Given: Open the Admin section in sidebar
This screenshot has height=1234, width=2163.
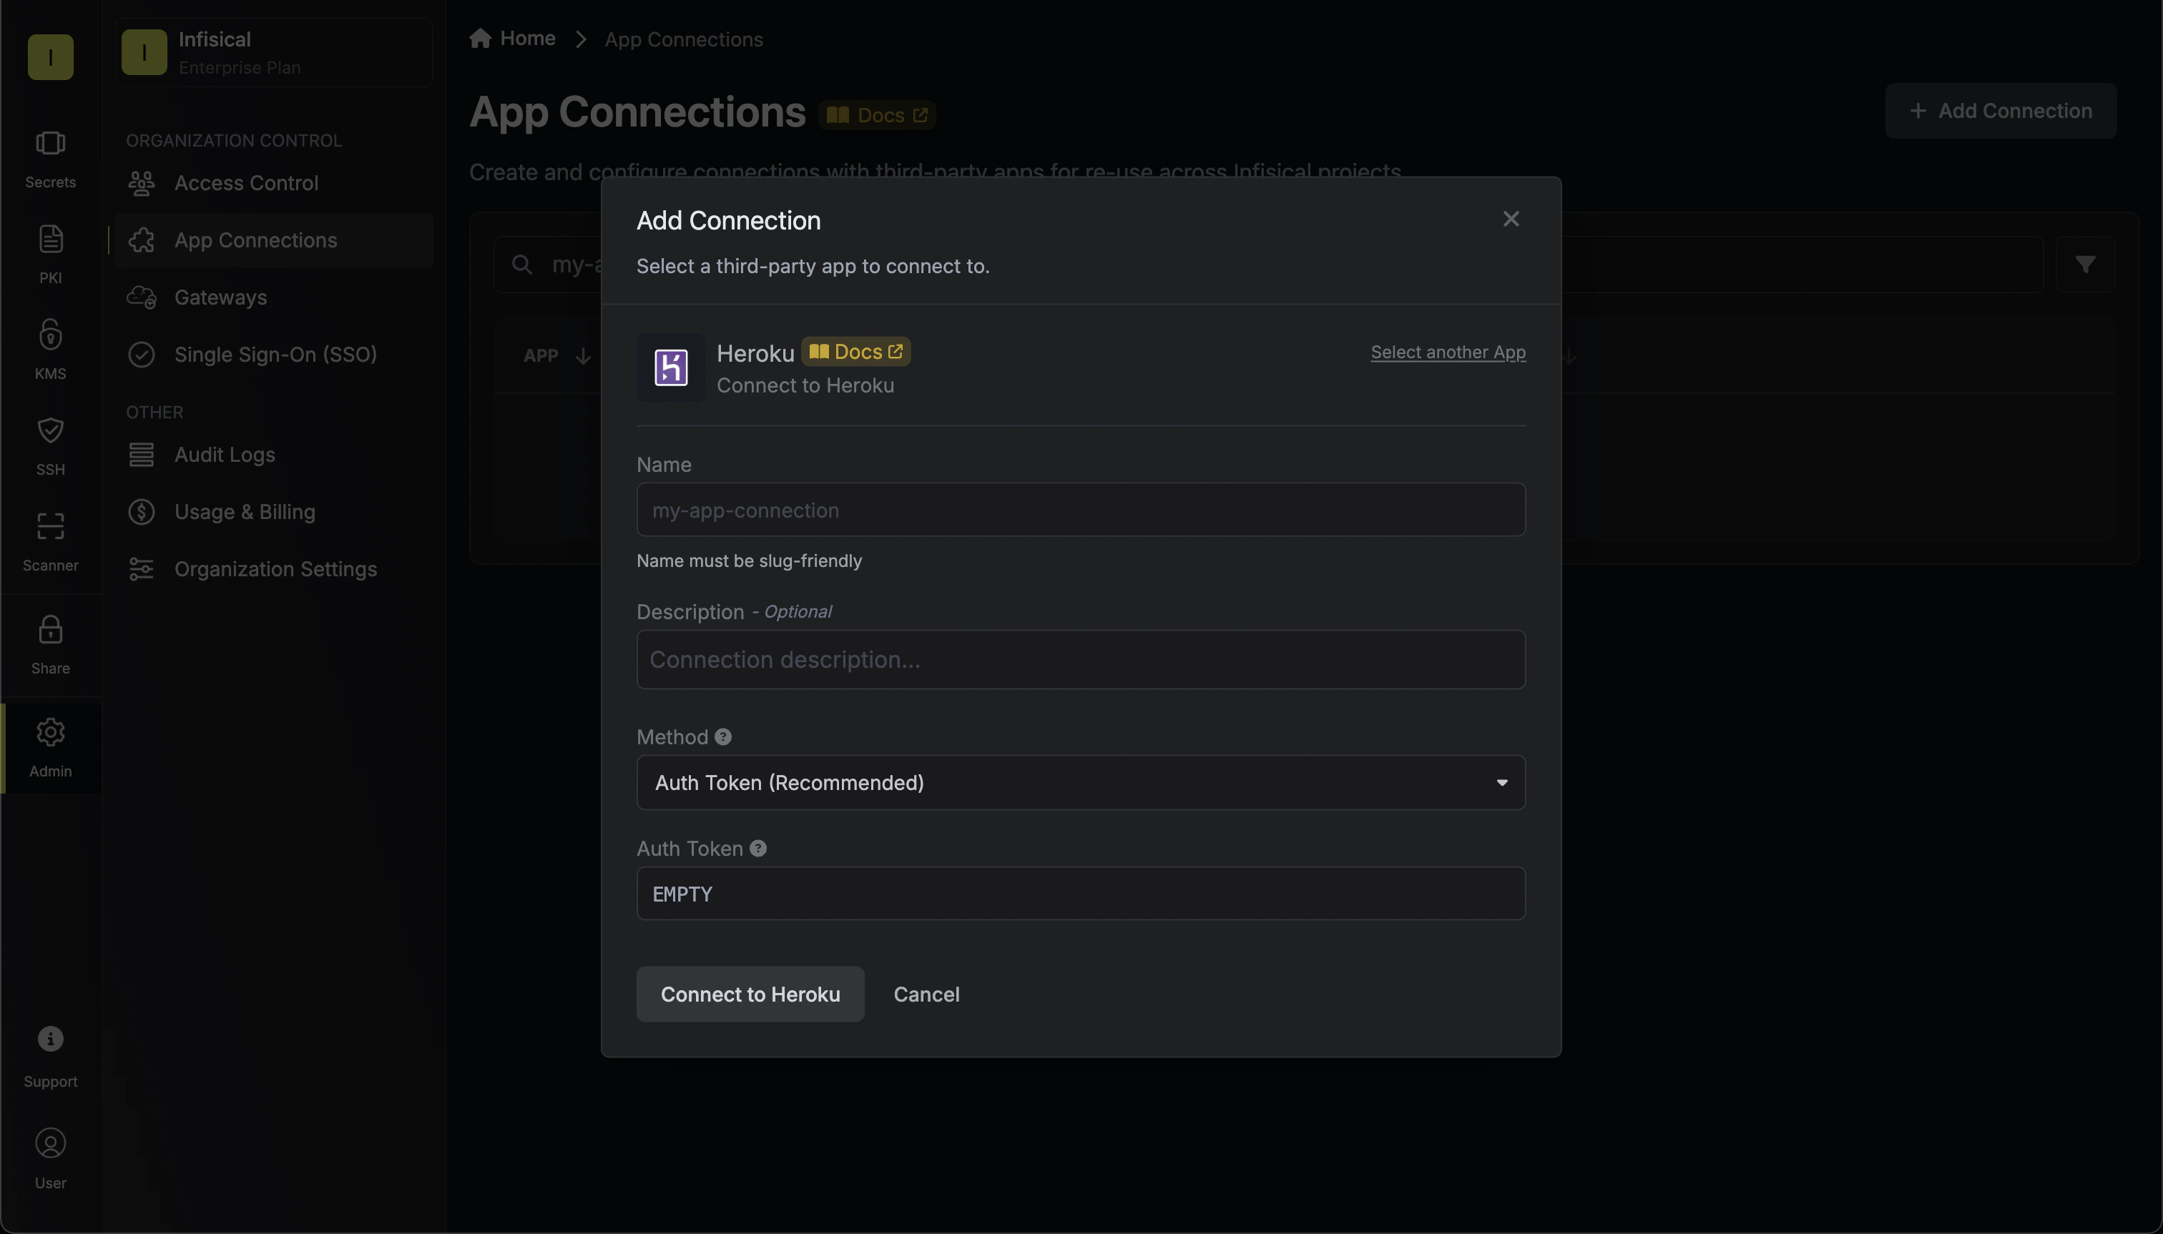Looking at the screenshot, I should [x=50, y=749].
